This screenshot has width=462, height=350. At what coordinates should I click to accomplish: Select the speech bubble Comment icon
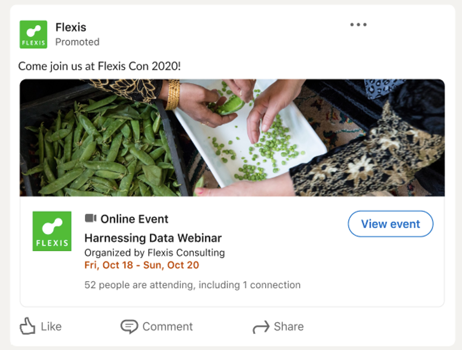pyautogui.click(x=129, y=326)
